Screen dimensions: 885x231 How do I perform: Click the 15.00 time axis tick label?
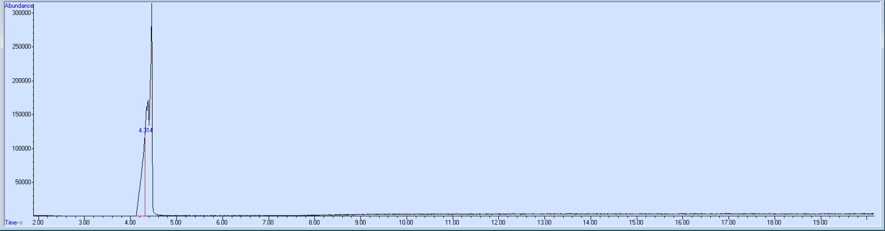coord(636,223)
